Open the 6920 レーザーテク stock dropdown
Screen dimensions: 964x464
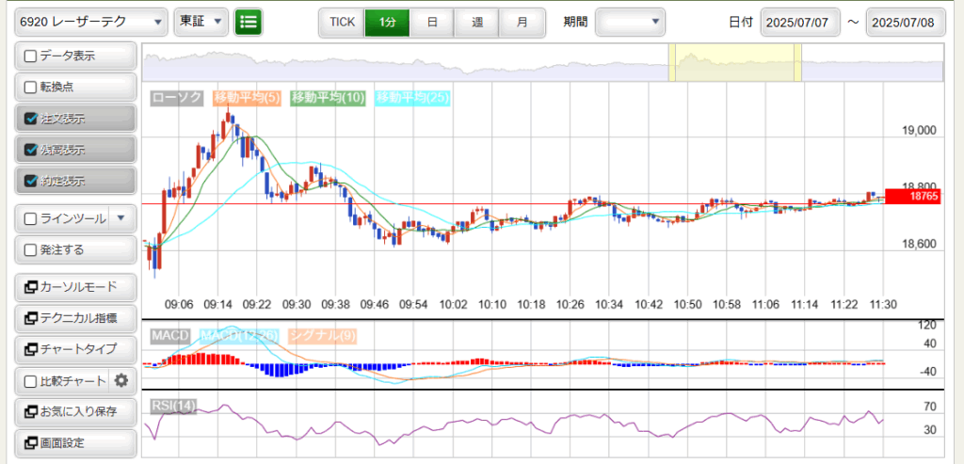(90, 23)
